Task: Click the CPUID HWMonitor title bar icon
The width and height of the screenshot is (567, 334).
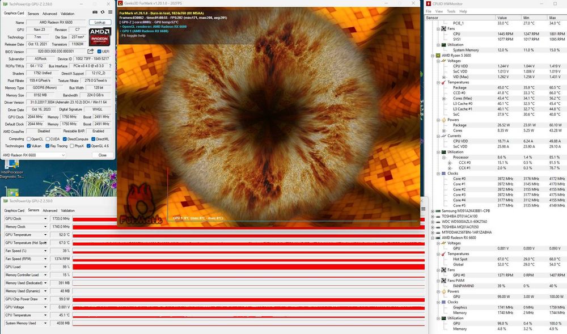Action: pyautogui.click(x=429, y=3)
